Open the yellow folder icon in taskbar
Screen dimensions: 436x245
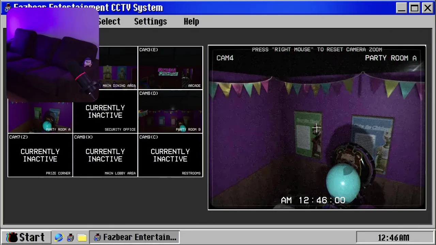pos(82,238)
